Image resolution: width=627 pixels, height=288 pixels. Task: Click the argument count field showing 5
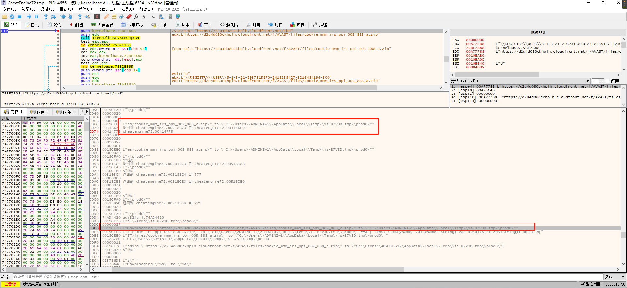click(595, 81)
